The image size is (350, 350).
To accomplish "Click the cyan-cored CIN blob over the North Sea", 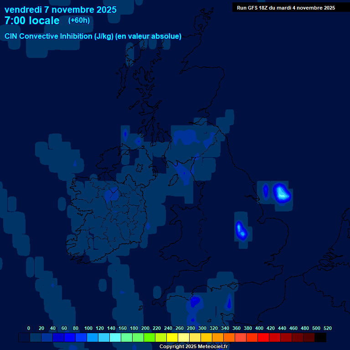I will pos(282,193).
